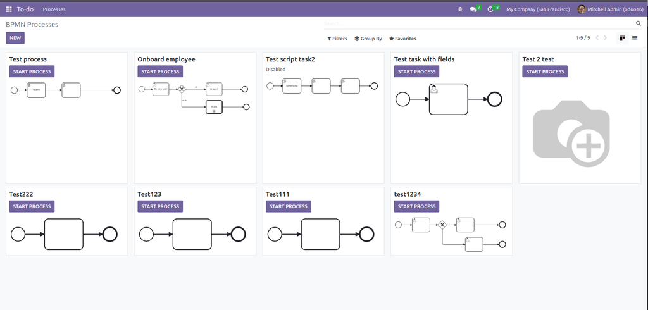Click the Test 2 test placeholder image
The width and height of the screenshot is (648, 310).
(x=571, y=133)
